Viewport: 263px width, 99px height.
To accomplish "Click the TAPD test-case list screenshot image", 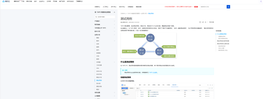I will point(167,91).
